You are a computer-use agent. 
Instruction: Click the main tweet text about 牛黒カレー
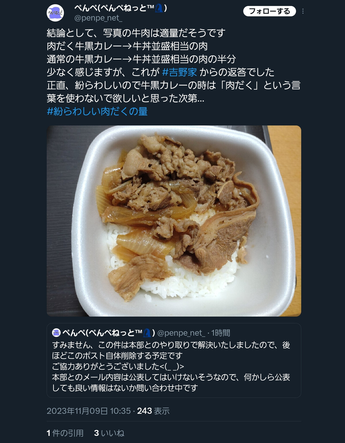[174, 66]
